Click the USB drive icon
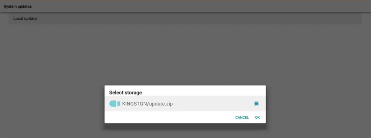 (x=115, y=104)
